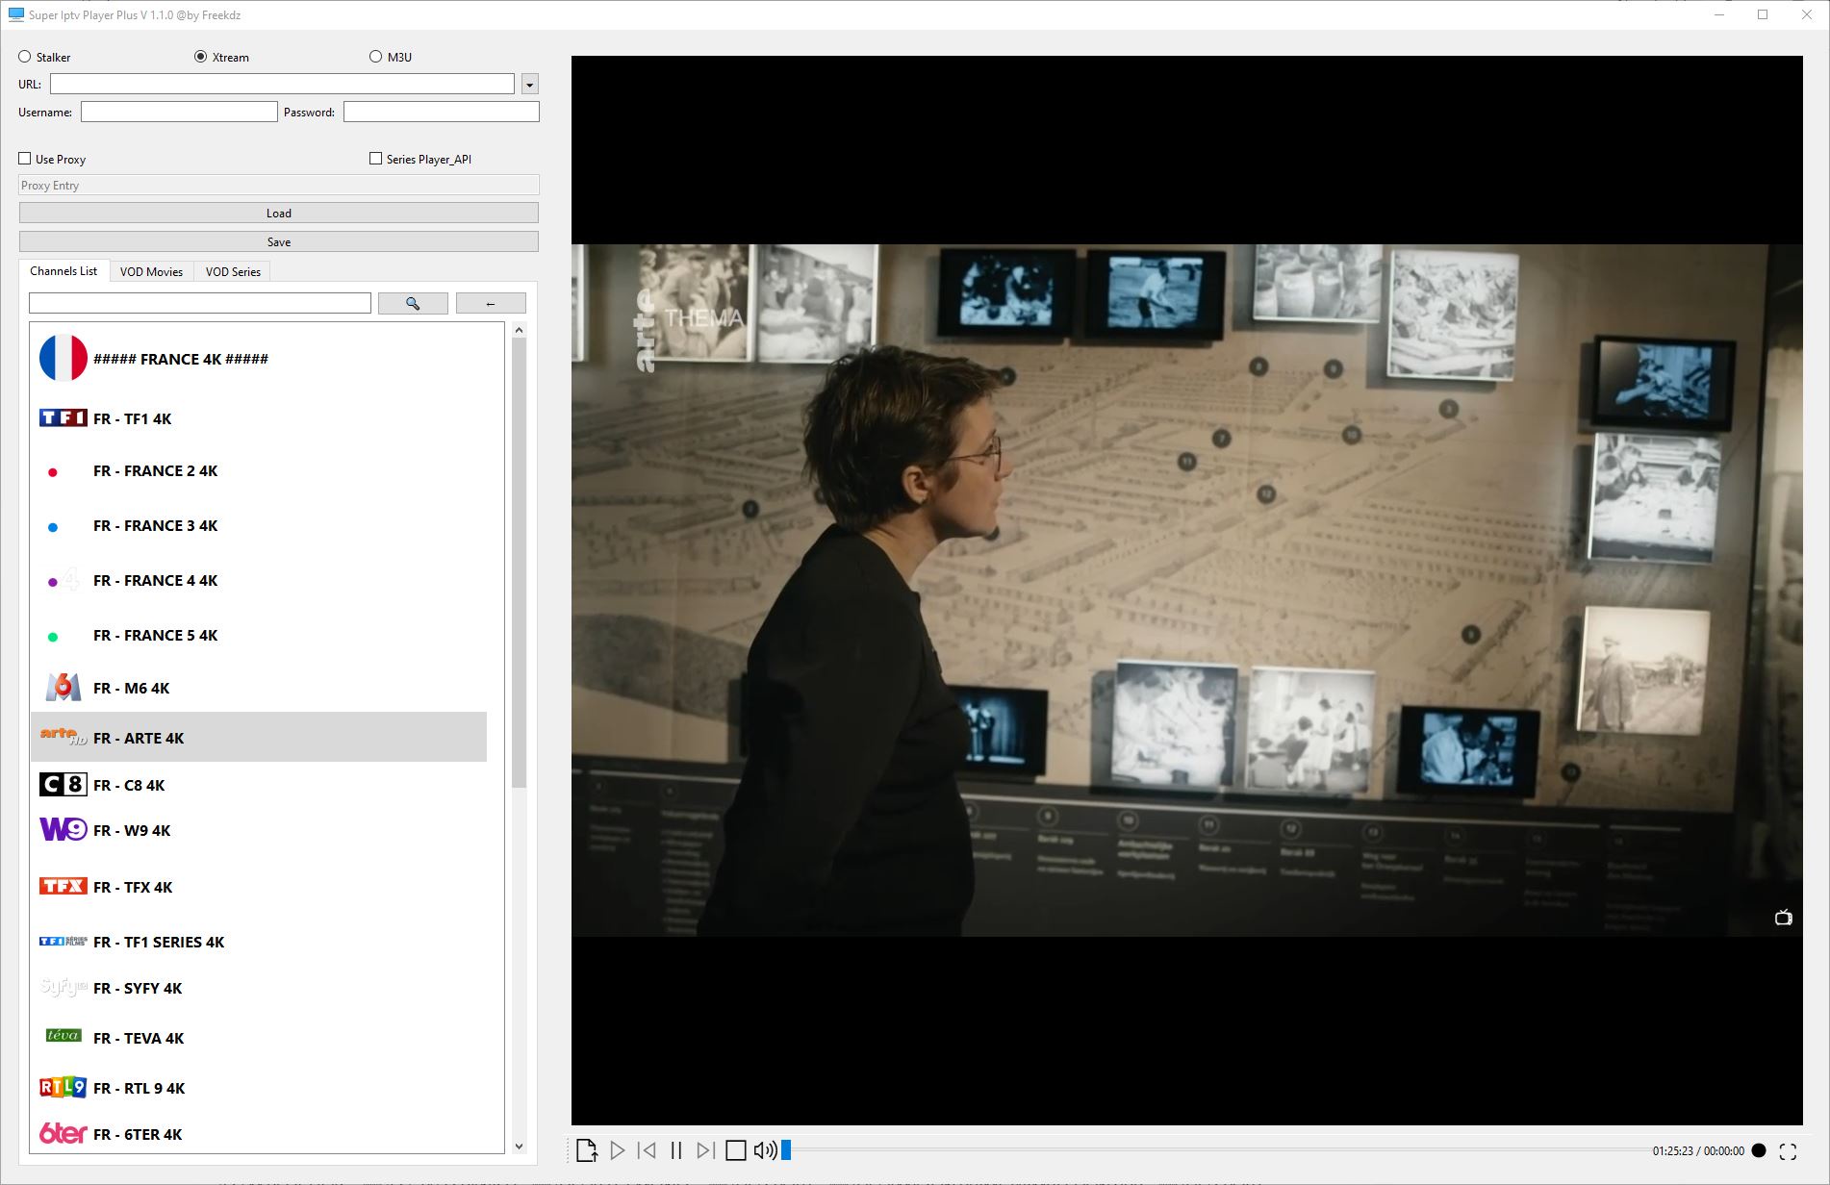The image size is (1830, 1185).
Task: Enable the Series Player_API checkbox
Action: 420,159
